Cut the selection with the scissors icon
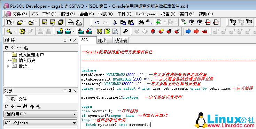Image resolution: width=256 pixels, height=129 pixels. tap(115, 22)
